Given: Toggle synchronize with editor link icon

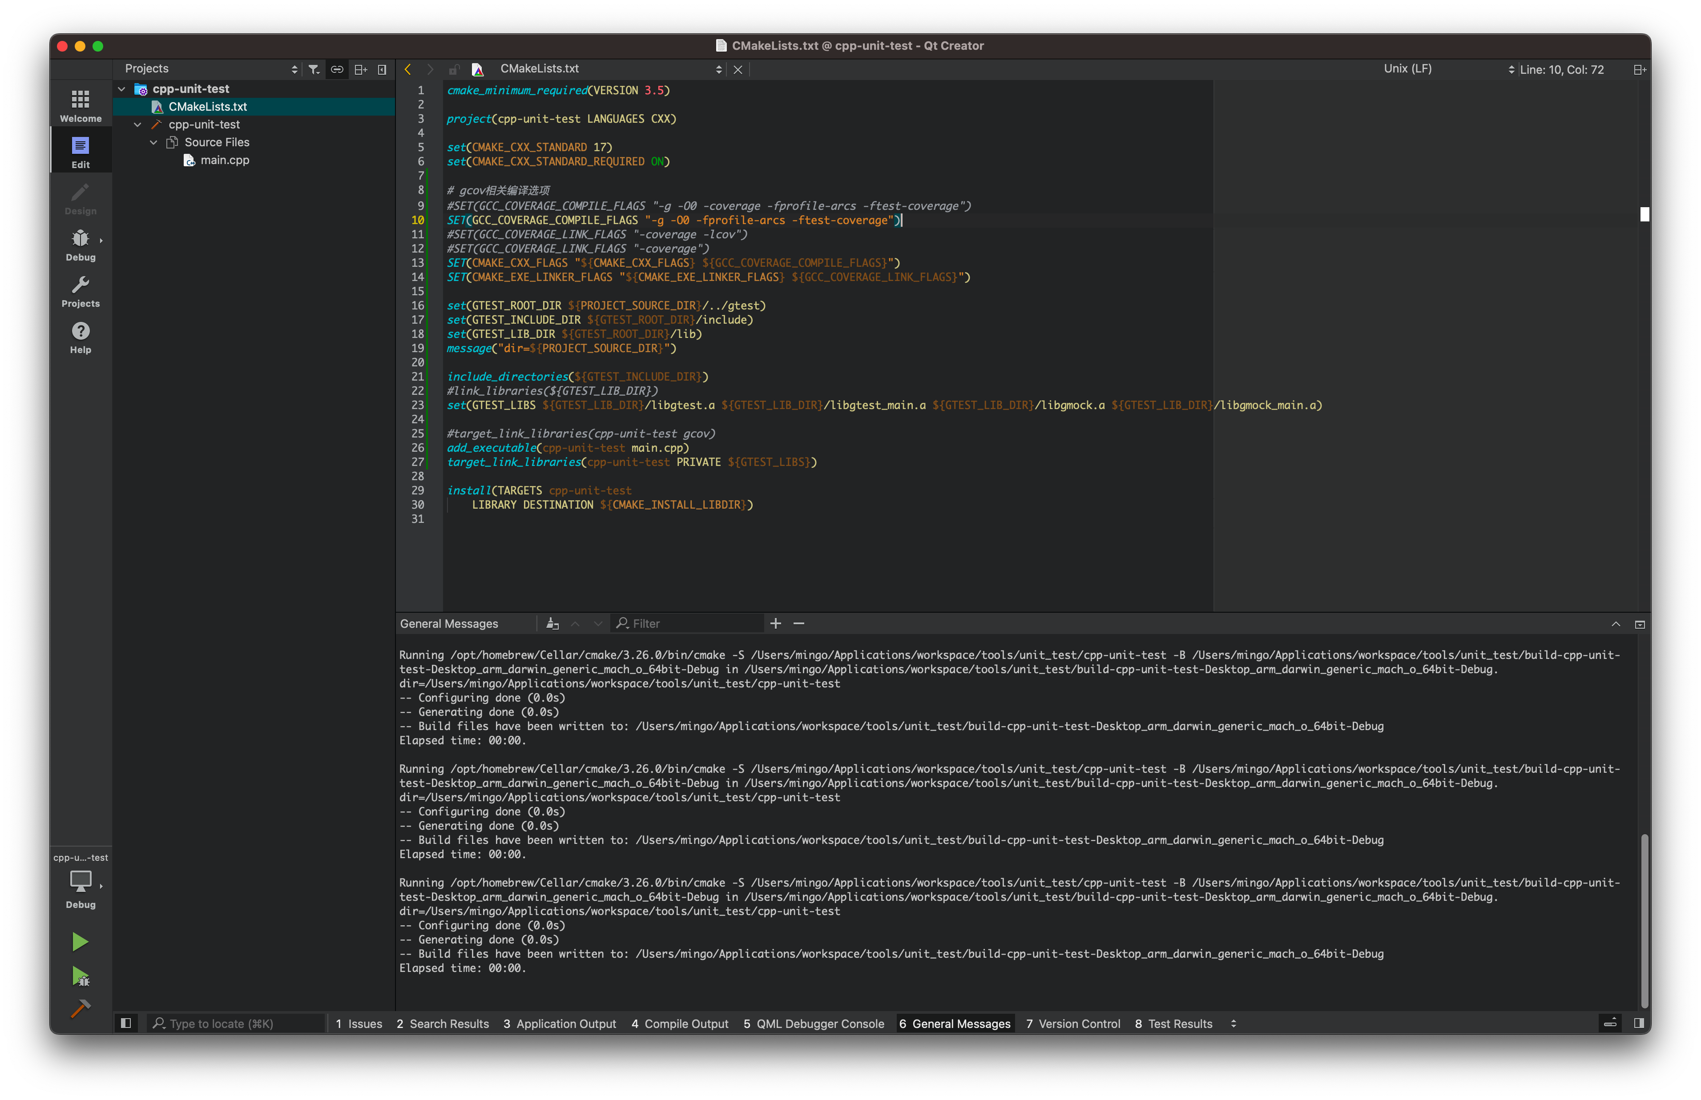Looking at the screenshot, I should 336,69.
